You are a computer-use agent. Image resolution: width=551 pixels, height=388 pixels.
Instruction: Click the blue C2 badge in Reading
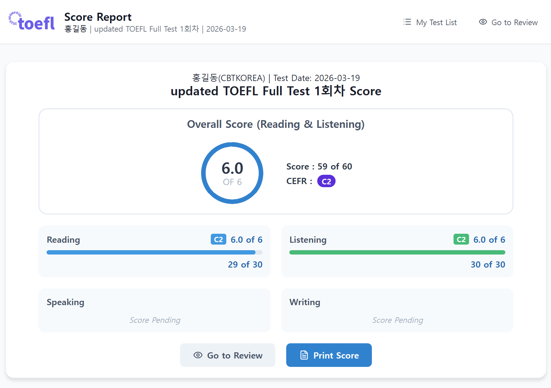[218, 239]
